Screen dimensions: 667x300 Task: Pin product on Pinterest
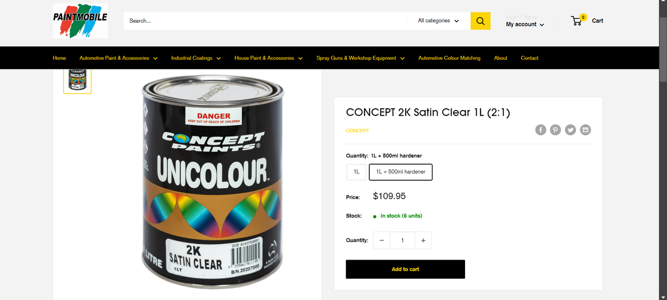click(555, 130)
